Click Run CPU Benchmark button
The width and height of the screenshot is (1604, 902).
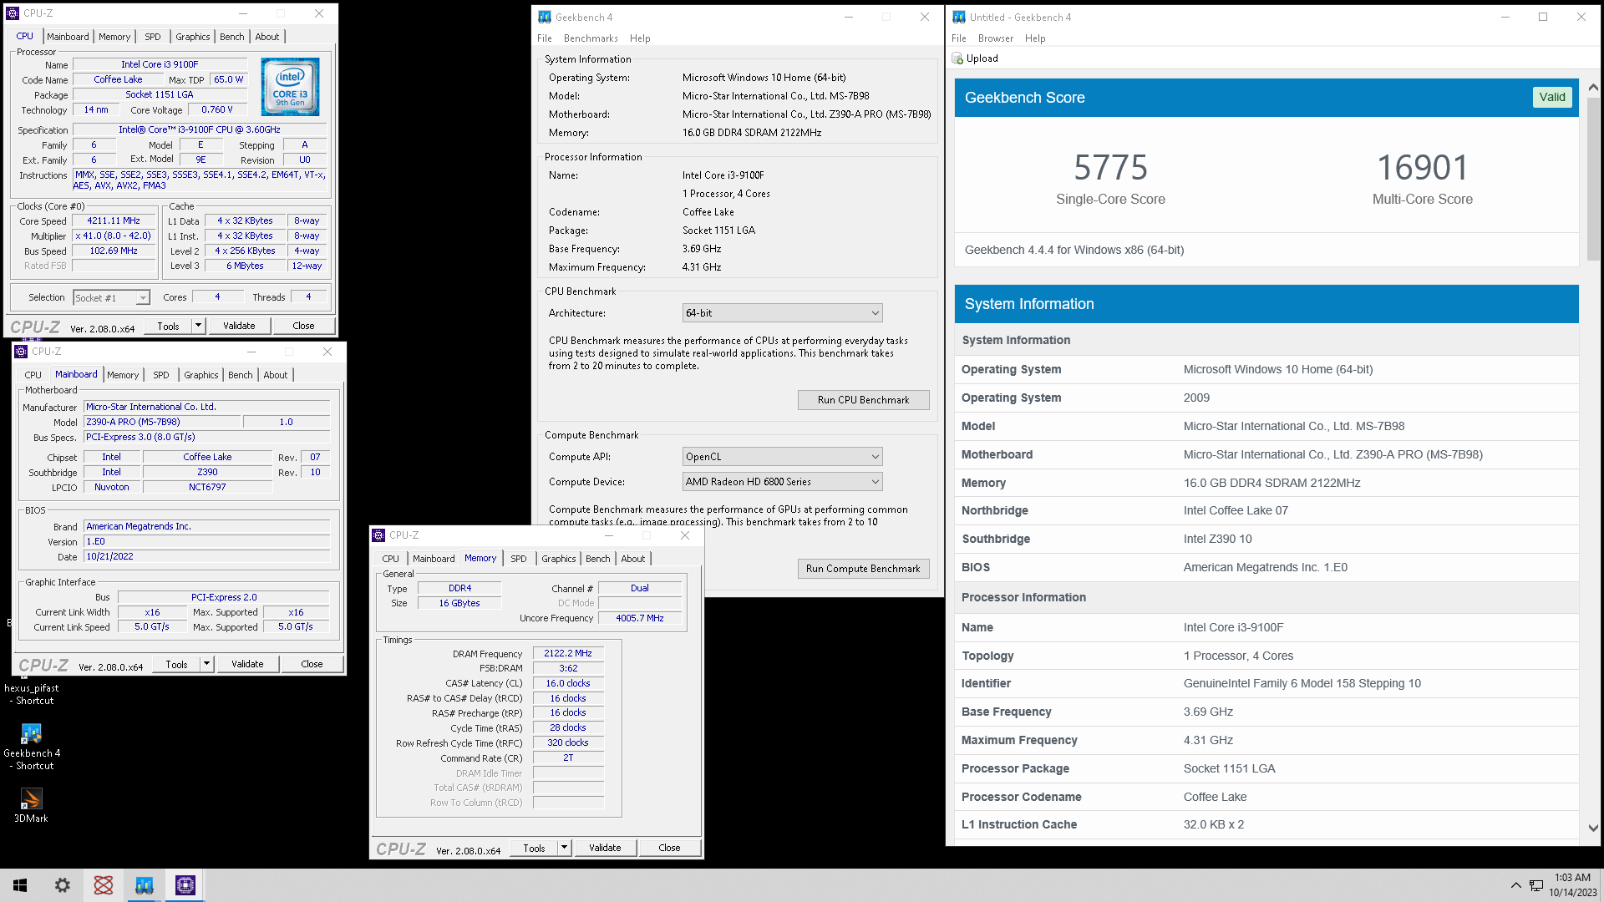863,400
